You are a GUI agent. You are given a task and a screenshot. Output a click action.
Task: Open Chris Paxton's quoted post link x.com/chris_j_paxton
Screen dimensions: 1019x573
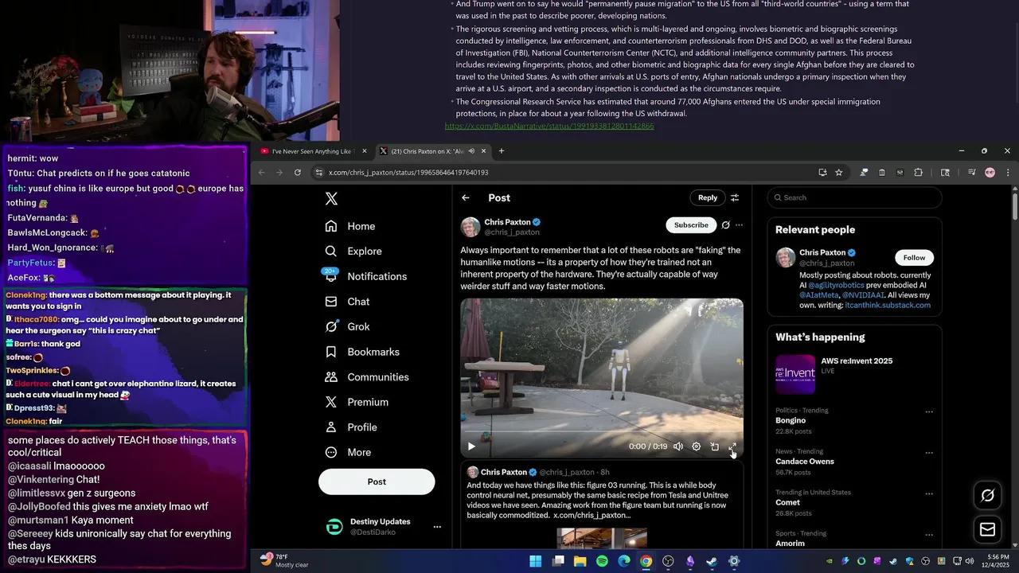[x=591, y=516]
